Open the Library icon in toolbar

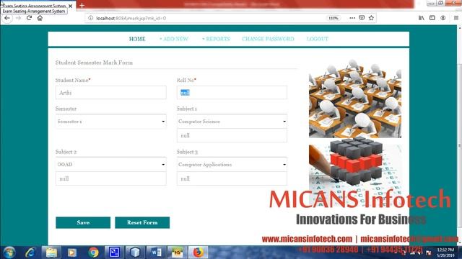[x=422, y=18]
